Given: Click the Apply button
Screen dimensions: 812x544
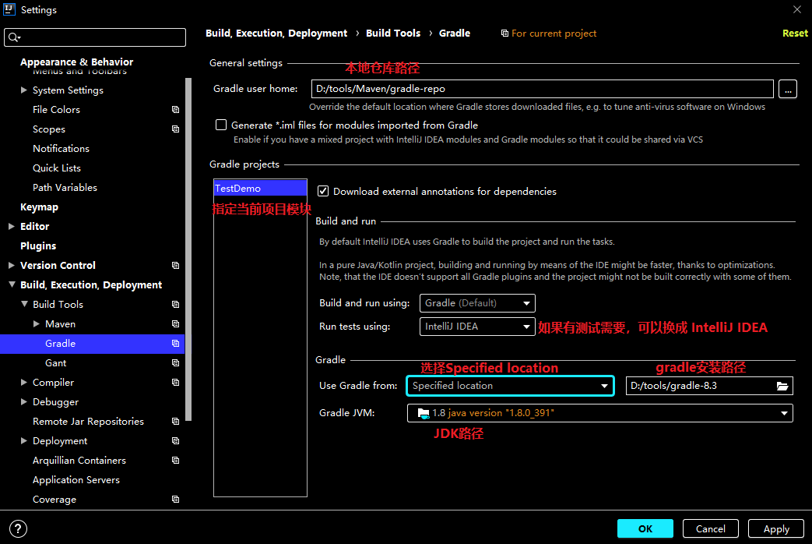Looking at the screenshot, I should tap(776, 529).
